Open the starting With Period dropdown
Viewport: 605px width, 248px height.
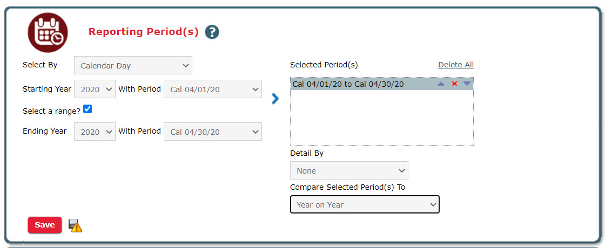(213, 89)
